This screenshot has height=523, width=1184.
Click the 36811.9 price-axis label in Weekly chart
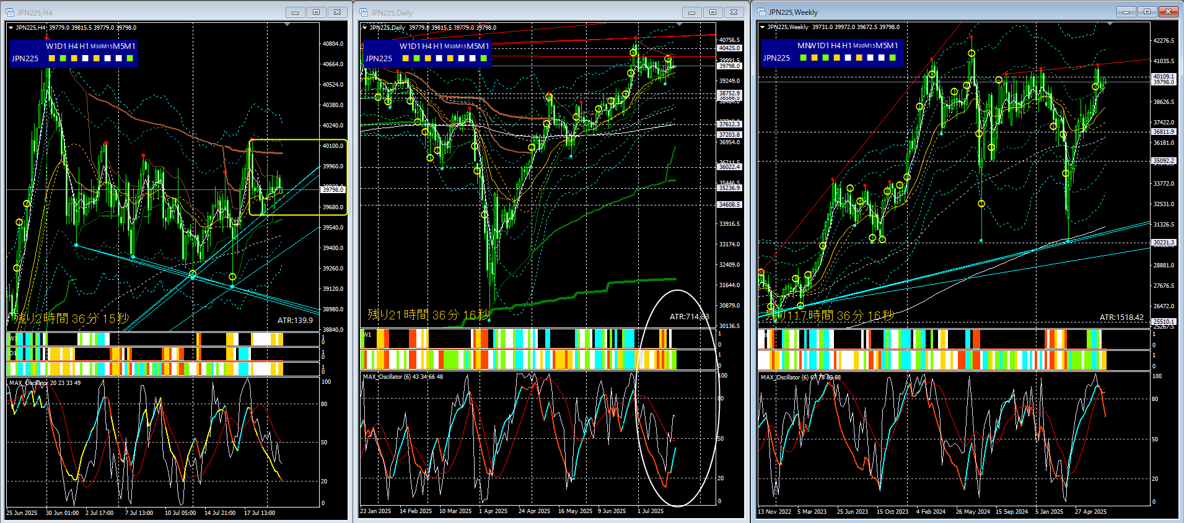point(1164,131)
